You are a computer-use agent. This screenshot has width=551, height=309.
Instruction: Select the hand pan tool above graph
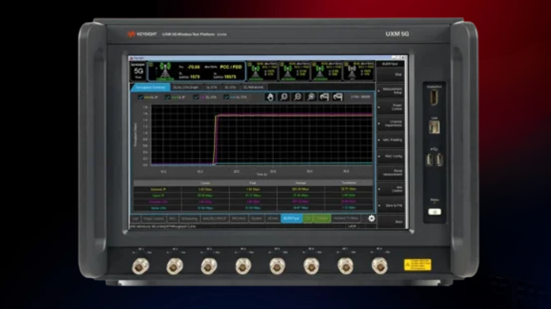(270, 97)
